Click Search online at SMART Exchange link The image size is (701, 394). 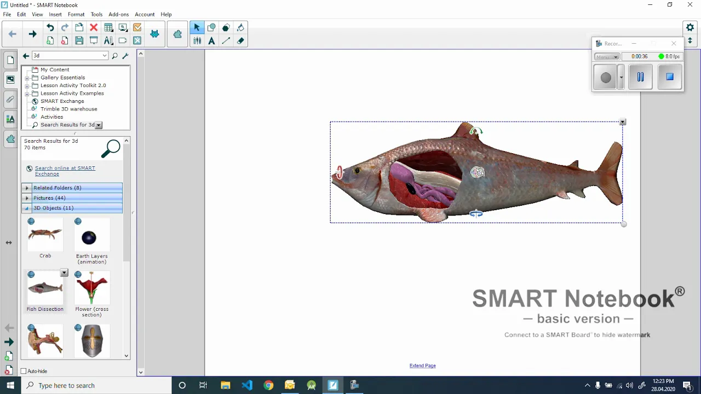[65, 171]
